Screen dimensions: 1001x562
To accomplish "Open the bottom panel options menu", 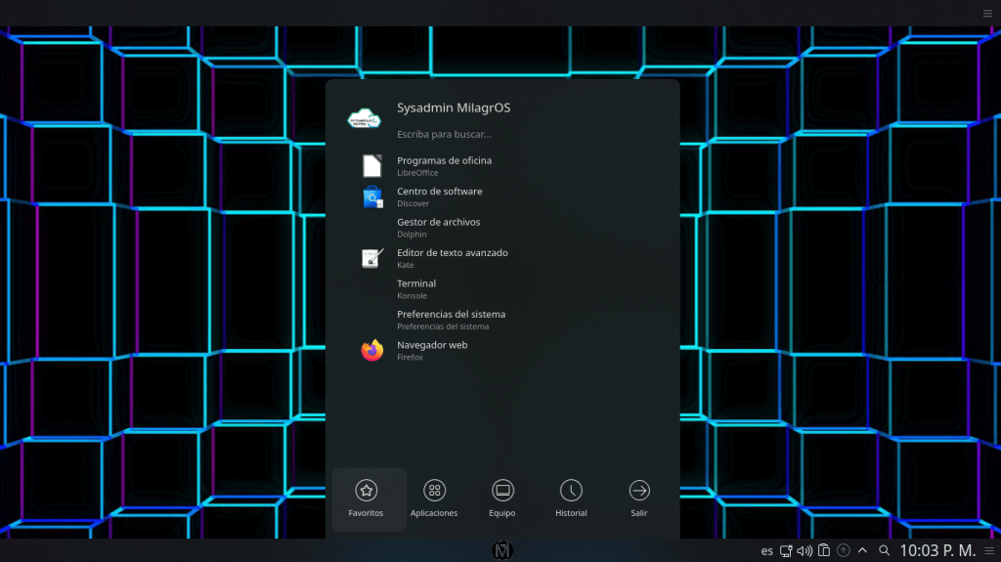I will click(x=988, y=551).
